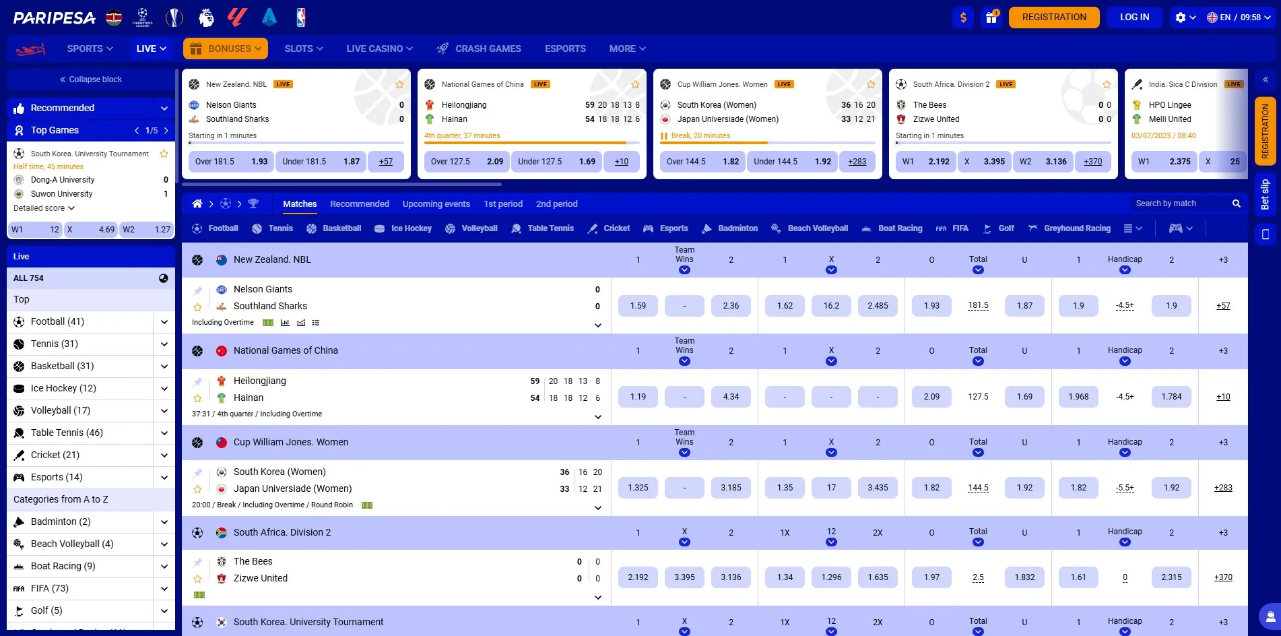
Task: Click the search magnifier icon
Action: [1237, 203]
